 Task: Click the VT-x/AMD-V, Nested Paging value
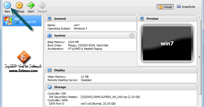coord(85,49)
